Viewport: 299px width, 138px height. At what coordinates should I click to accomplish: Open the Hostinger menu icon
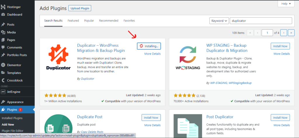pos(3,7)
